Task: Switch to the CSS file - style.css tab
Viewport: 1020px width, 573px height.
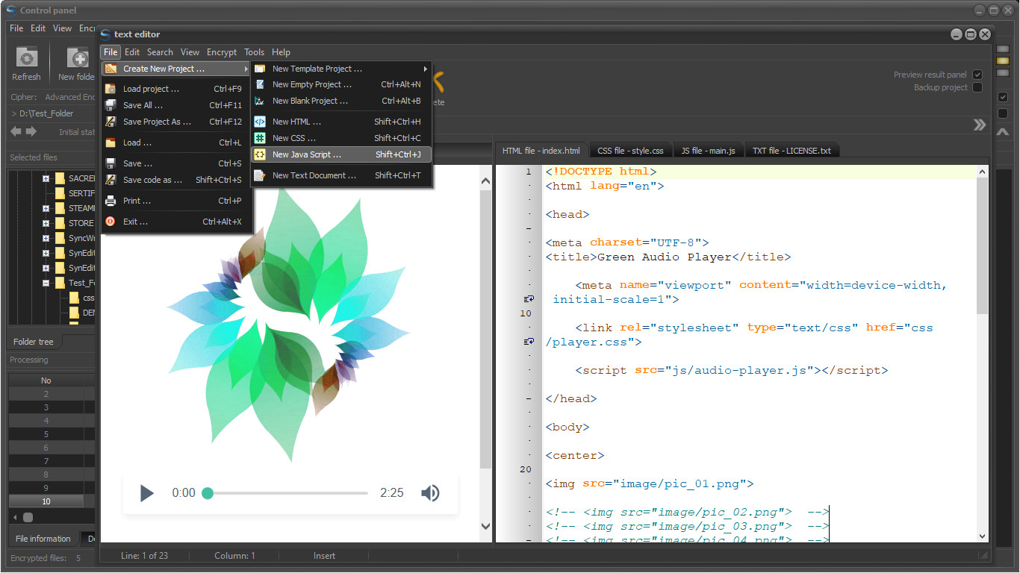Action: point(630,151)
